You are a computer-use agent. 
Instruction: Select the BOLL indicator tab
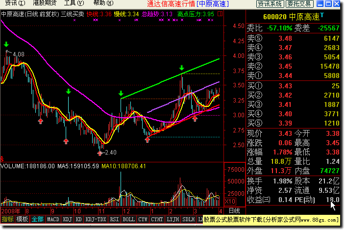[128, 219]
